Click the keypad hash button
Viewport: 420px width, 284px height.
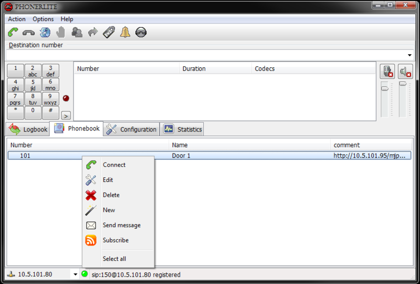click(x=50, y=113)
